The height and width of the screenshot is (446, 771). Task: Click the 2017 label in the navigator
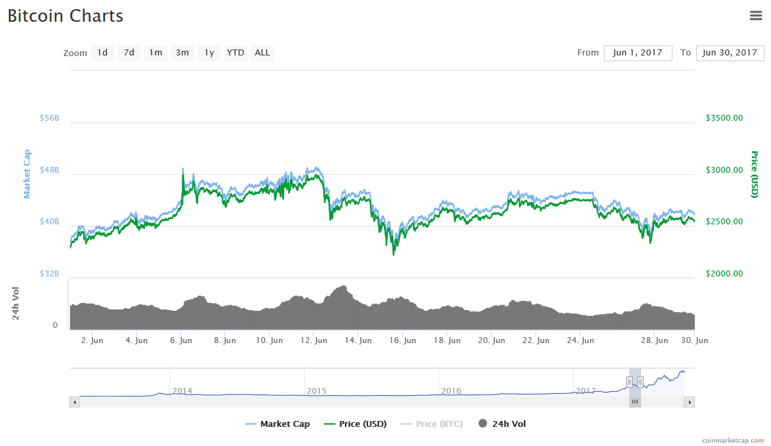tap(586, 391)
